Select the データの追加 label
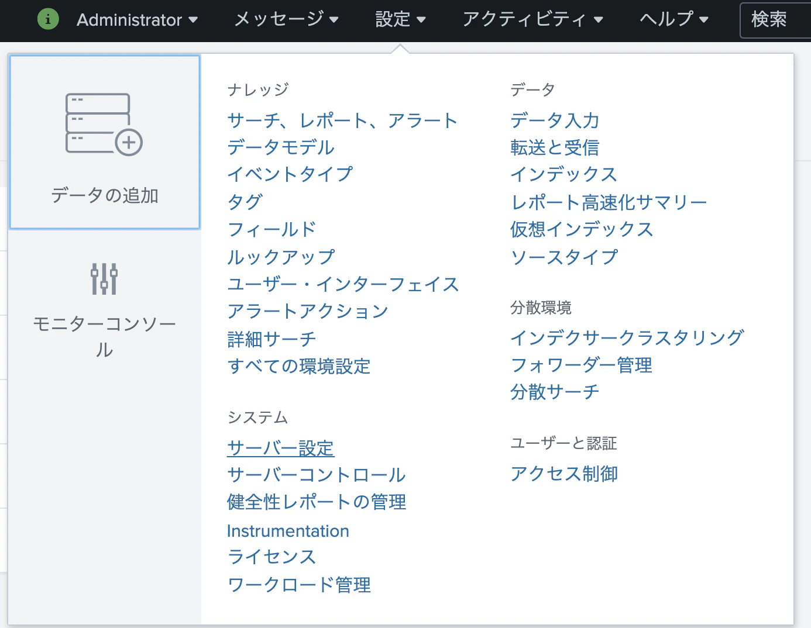 pos(105,195)
